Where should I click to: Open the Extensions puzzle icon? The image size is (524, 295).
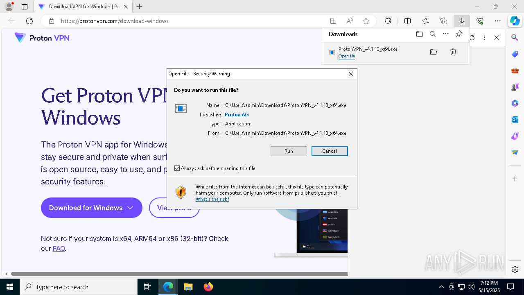point(388,21)
